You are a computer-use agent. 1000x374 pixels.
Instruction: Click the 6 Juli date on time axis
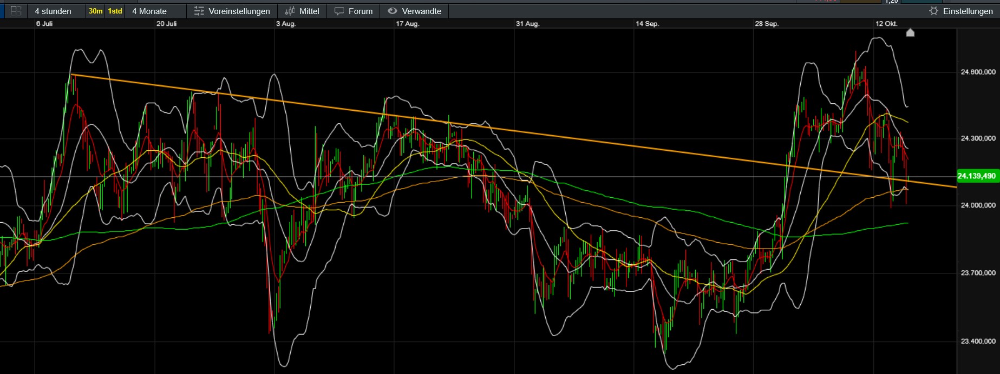click(44, 24)
